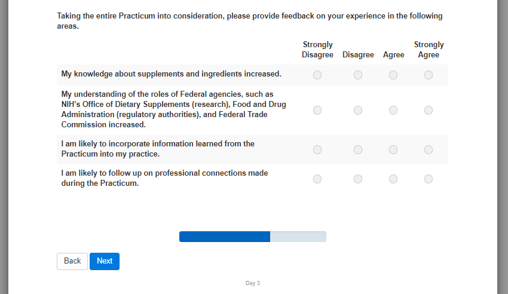Pick Strongly Disagree for professional connections follow-up
508x294 pixels.
317,179
